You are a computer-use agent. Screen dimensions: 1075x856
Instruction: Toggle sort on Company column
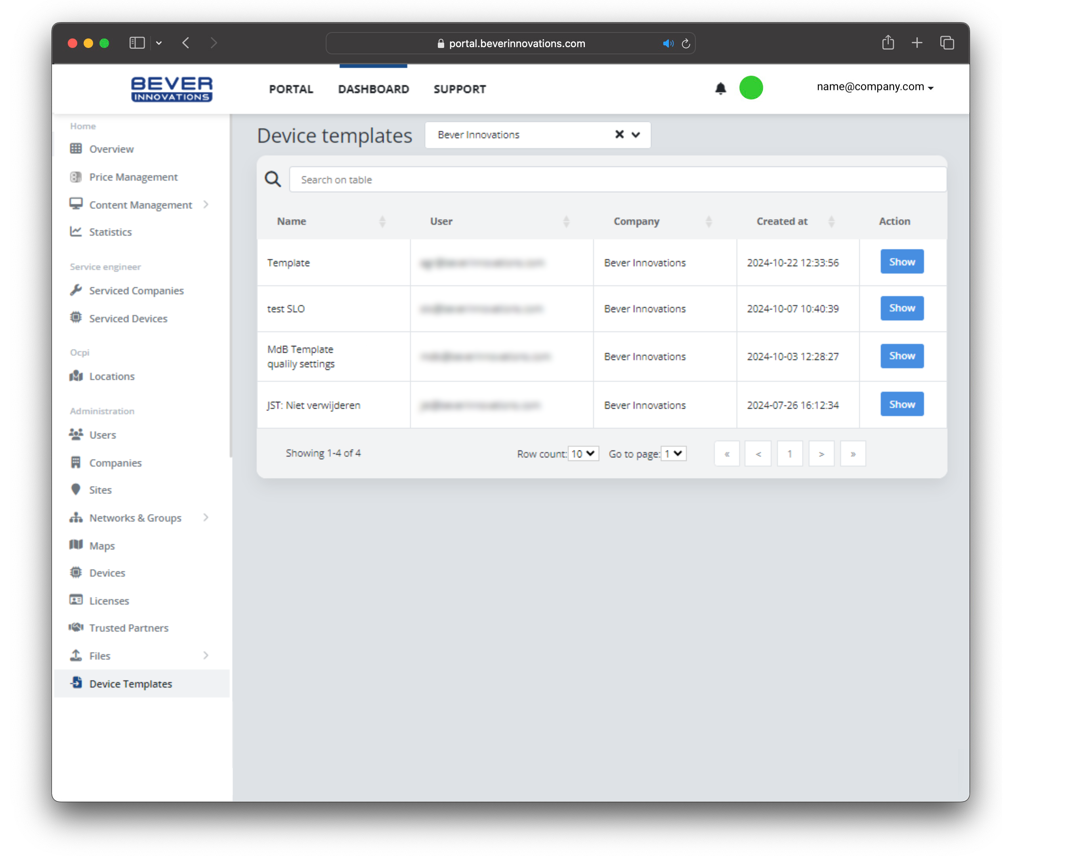[x=708, y=222]
